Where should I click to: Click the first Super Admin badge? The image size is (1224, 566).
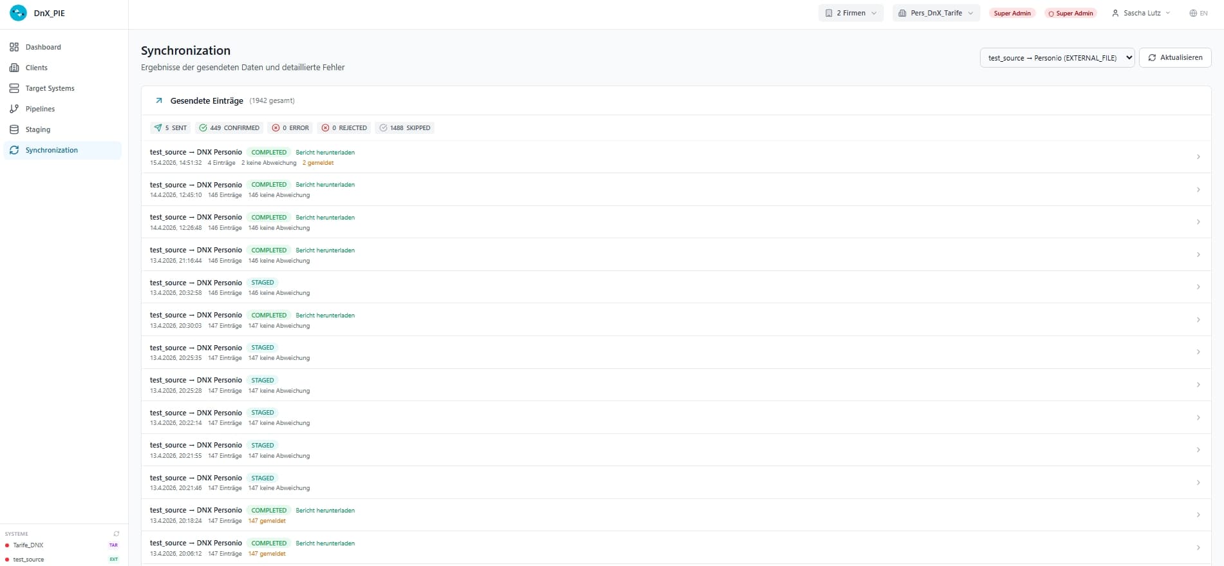tap(1012, 13)
